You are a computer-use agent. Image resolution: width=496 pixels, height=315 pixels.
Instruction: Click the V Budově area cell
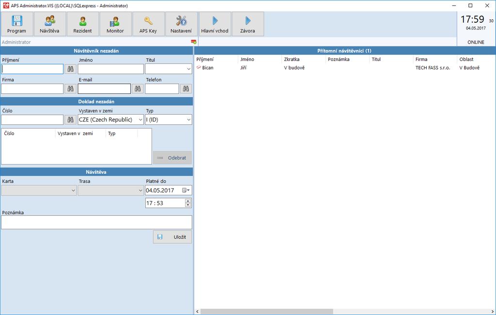(469, 68)
